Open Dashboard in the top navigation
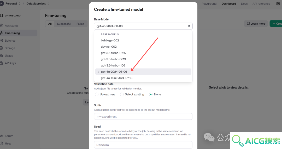Image resolution: width=282 pixels, height=149 pixels. pyautogui.click(x=229, y=4)
